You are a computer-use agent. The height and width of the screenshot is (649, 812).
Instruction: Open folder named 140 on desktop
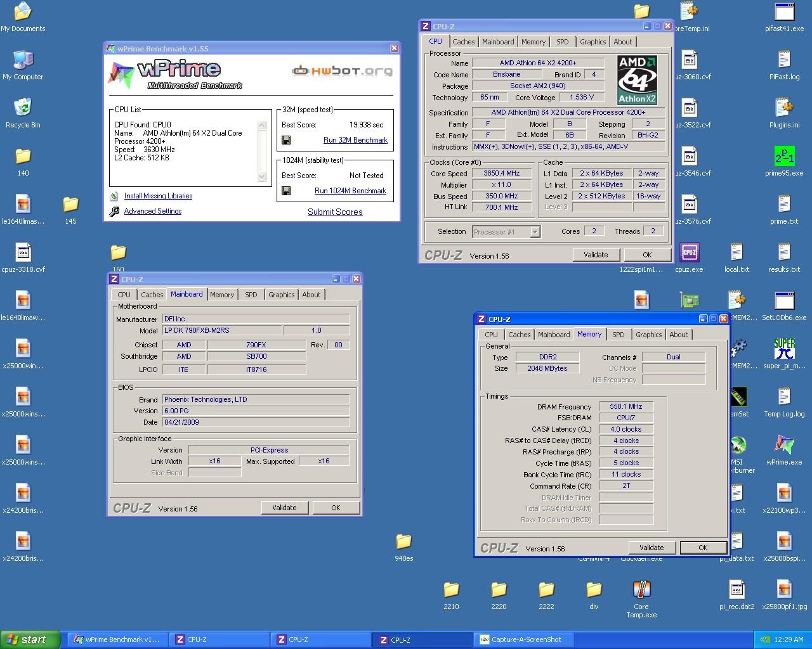point(23,162)
